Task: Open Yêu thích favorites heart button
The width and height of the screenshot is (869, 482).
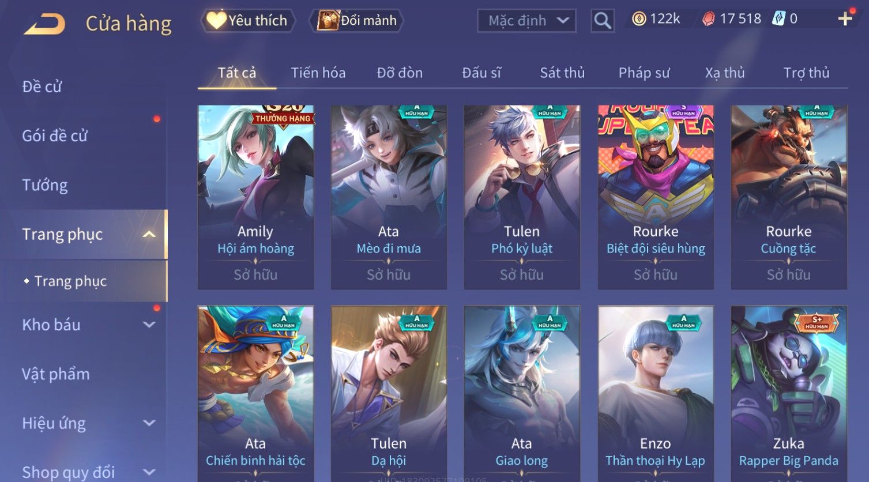Action: 247,21
